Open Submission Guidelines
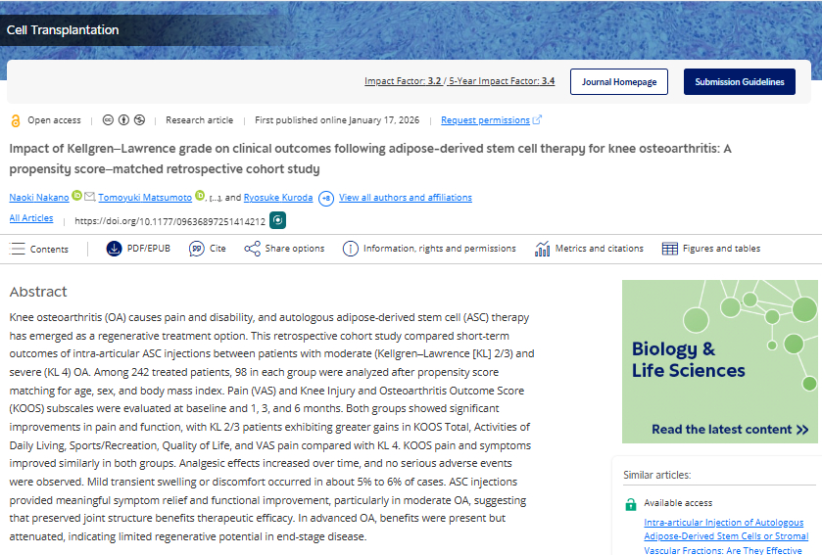Screen dimensions: 822x555 (739, 82)
